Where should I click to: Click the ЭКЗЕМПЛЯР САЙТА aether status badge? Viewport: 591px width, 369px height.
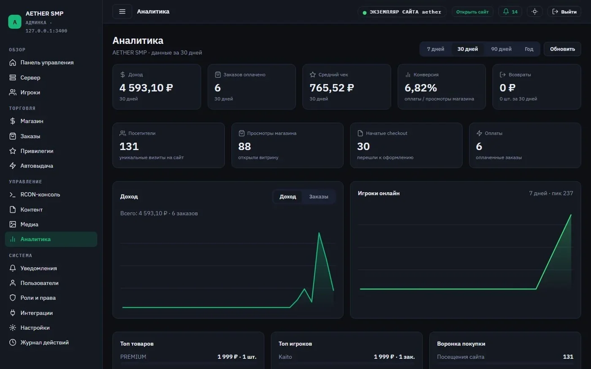[x=402, y=12]
